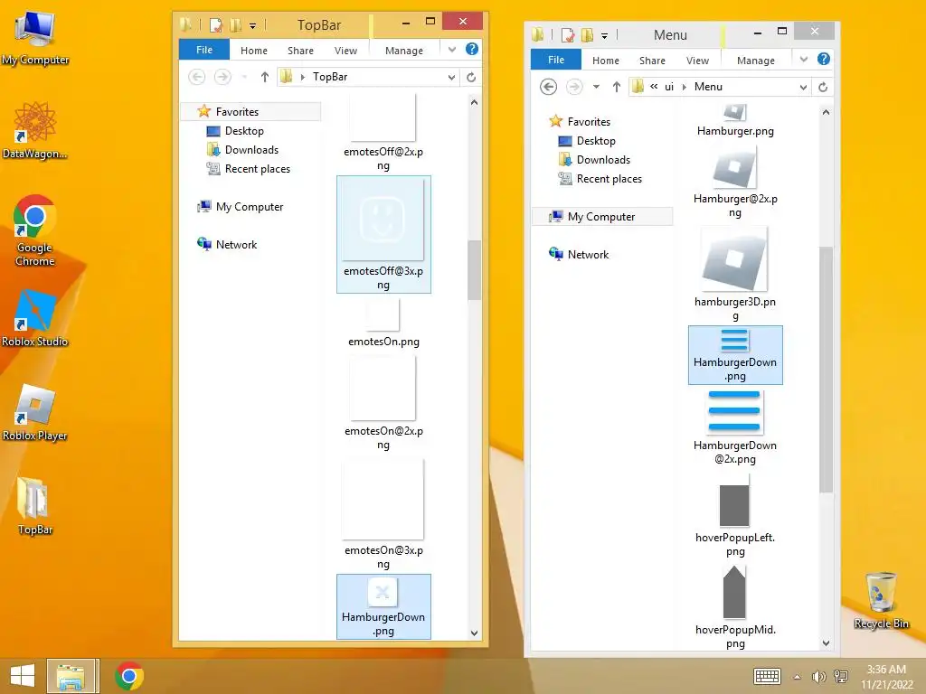The height and width of the screenshot is (694, 926).
Task: Click Back arrow in TopBar window
Action: (x=196, y=77)
